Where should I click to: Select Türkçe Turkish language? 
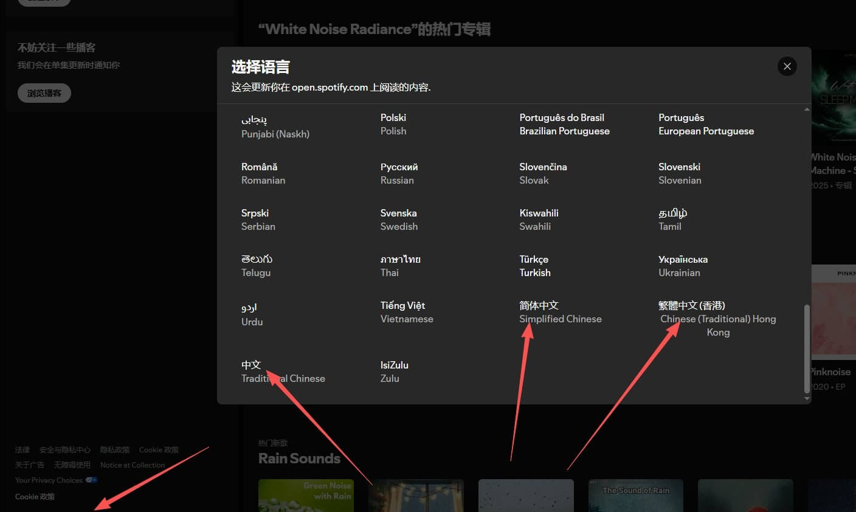[x=535, y=266]
